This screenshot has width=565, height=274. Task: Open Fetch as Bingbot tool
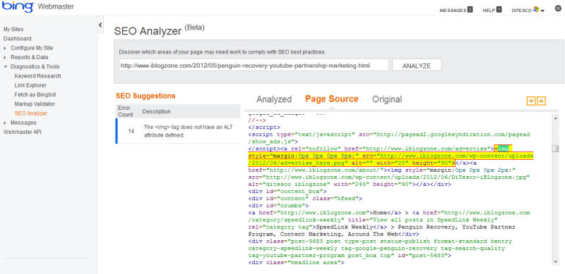[35, 94]
